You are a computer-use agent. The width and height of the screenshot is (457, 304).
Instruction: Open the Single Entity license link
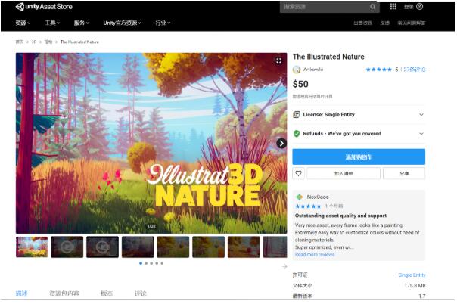click(412, 275)
